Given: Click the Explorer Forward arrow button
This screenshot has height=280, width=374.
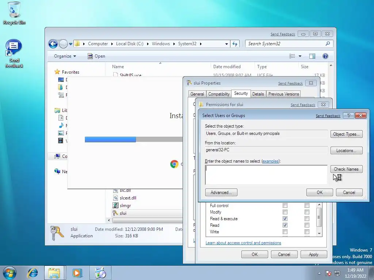Looking at the screenshot, I should [63, 44].
